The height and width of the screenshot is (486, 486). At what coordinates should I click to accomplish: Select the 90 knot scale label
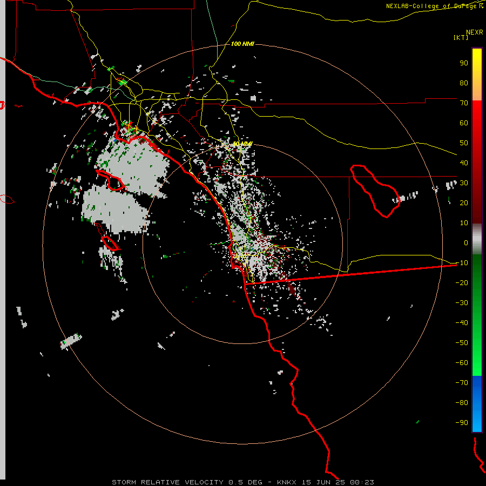pos(464,63)
